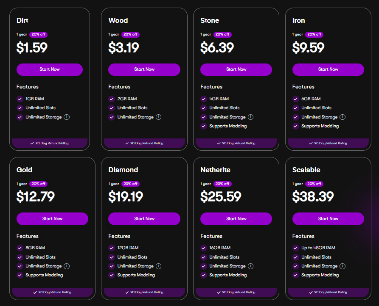The image size is (379, 306).
Task: Click the Unlimited Storage info icon in Dirt plan
Action: click(67, 117)
